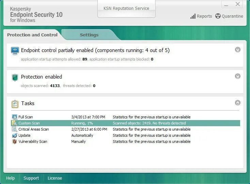Open the KSN Reputation Service panel
This screenshot has height=184, width=250.
click(126, 9)
